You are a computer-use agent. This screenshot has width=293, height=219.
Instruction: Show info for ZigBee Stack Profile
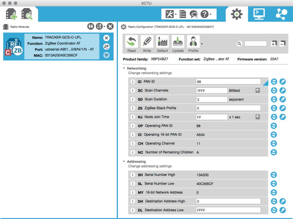click(x=133, y=108)
